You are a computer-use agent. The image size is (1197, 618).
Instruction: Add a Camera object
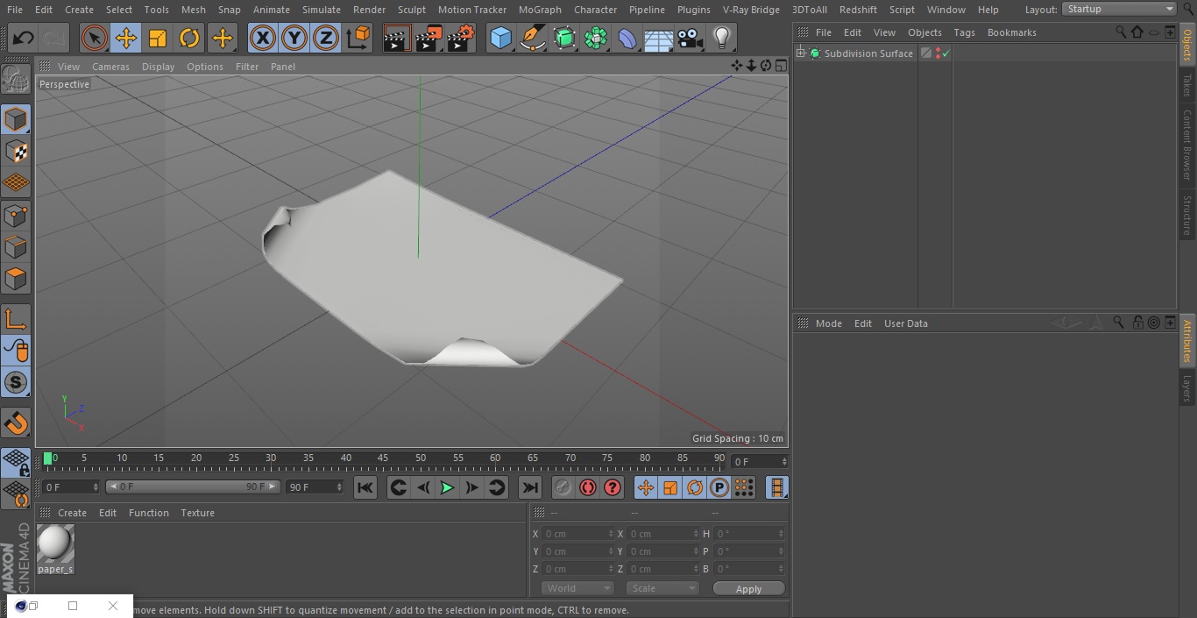click(x=691, y=38)
